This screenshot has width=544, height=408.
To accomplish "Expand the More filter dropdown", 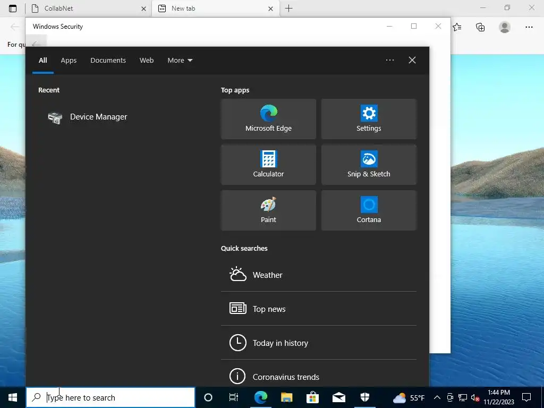I will point(180,61).
